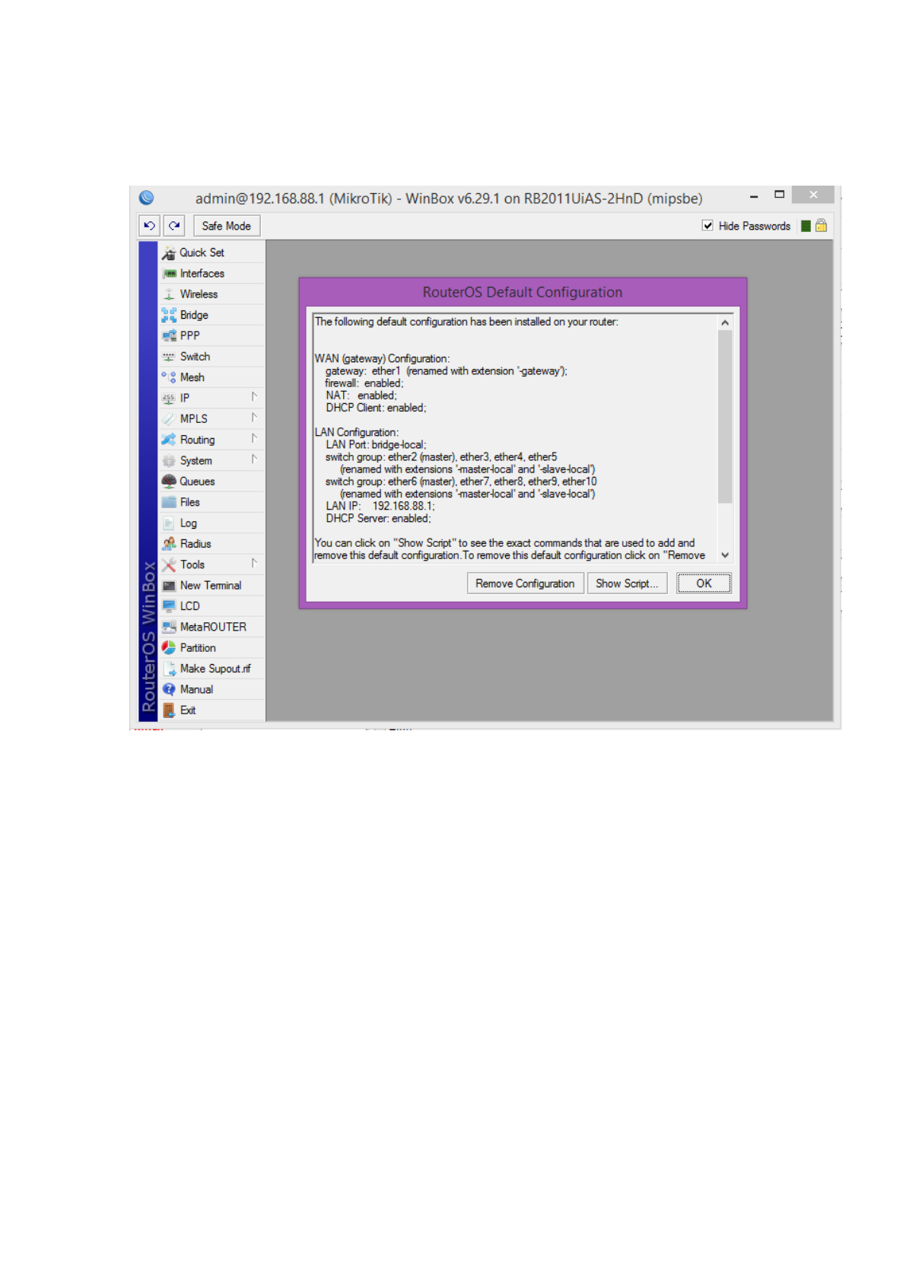Click the 'LAN Port: bridge-local;' line
The height and width of the screenshot is (1281, 906).
tap(376, 445)
